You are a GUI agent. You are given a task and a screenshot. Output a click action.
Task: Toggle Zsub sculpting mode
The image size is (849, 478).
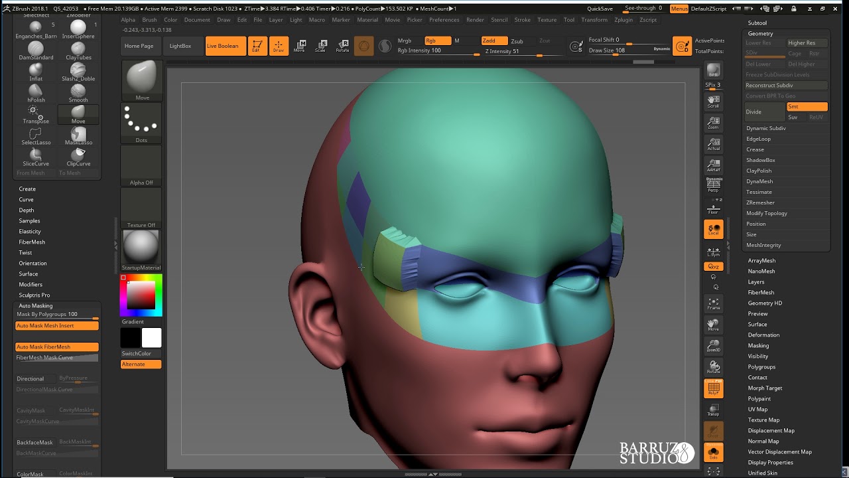click(522, 41)
